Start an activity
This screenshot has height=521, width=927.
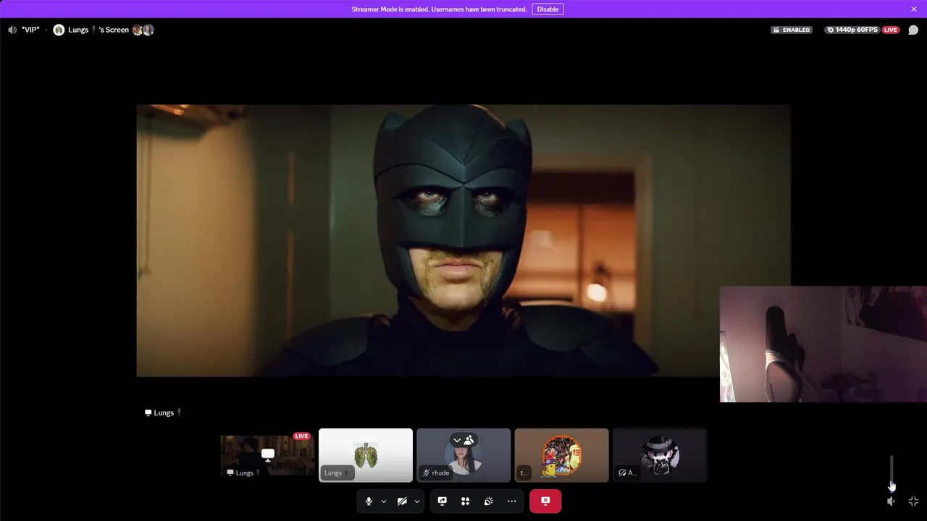(x=466, y=501)
